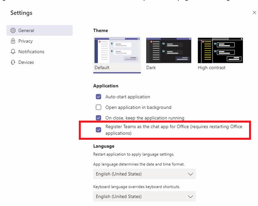
Task: Close the Settings dialog
Action: 254,13
